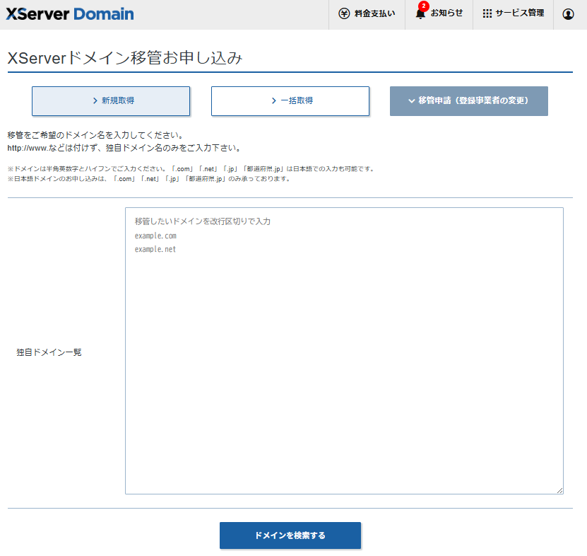This screenshot has height=556, width=587.
Task: Click the XServer Domain logo
Action: tap(70, 14)
